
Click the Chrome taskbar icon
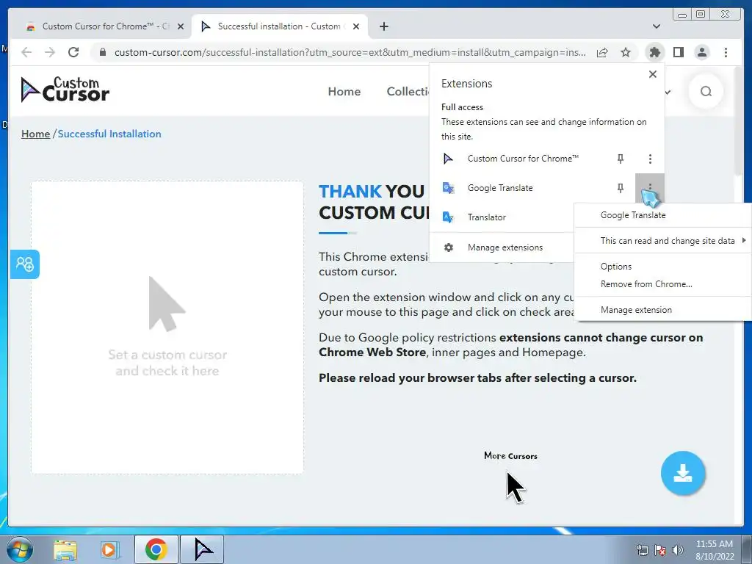(156, 549)
